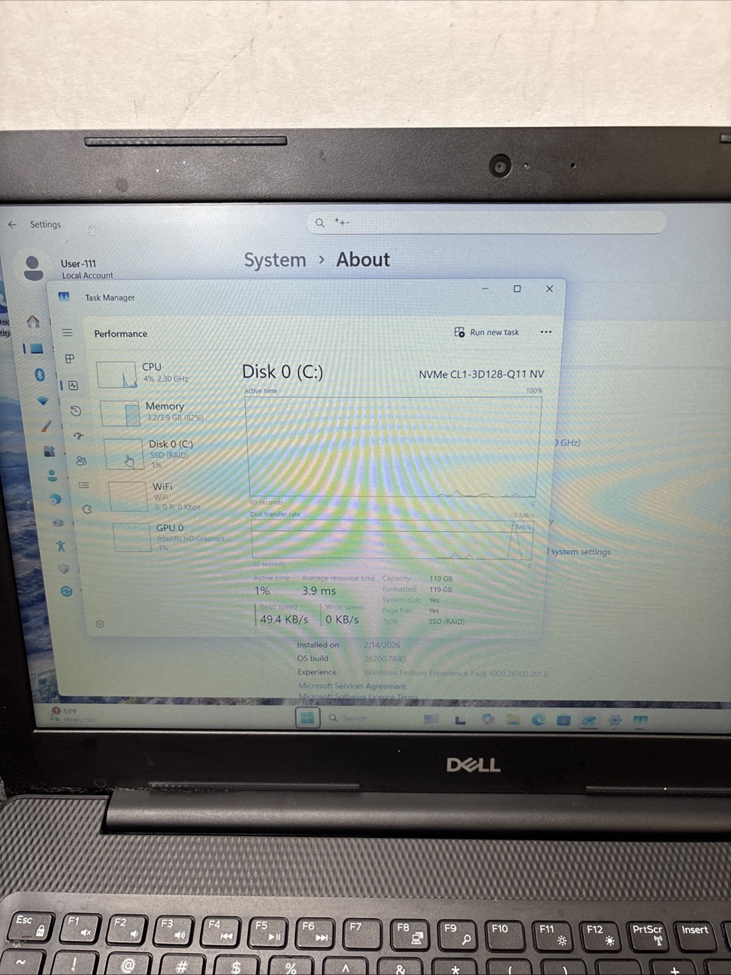Viewport: 731px width, 975px height.
Task: Select Performance icon in Task Manager sidebar
Action: point(73,385)
